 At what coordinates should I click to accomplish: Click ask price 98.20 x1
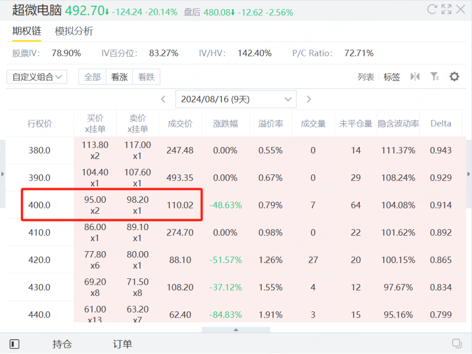pos(138,205)
